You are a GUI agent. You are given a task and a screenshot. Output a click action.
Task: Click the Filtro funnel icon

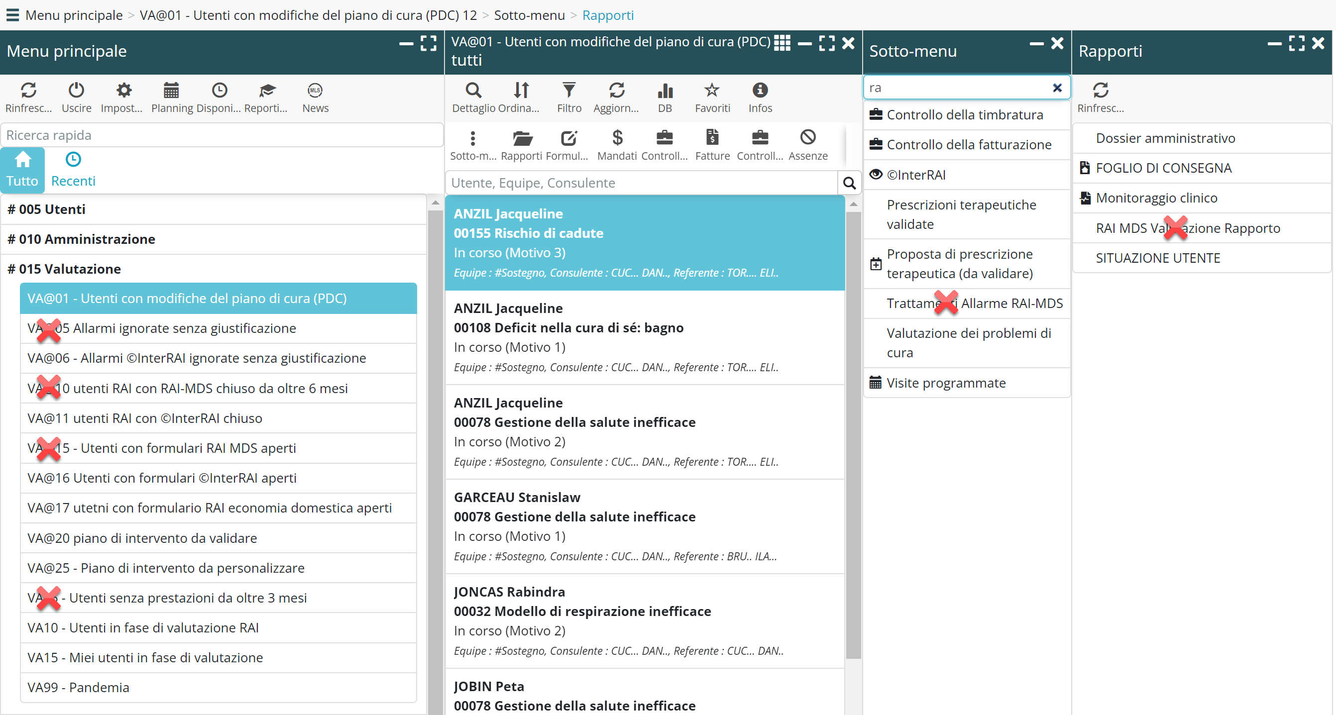click(569, 91)
